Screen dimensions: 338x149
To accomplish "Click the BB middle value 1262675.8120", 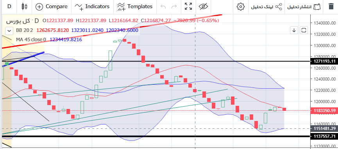I will (x=53, y=30).
